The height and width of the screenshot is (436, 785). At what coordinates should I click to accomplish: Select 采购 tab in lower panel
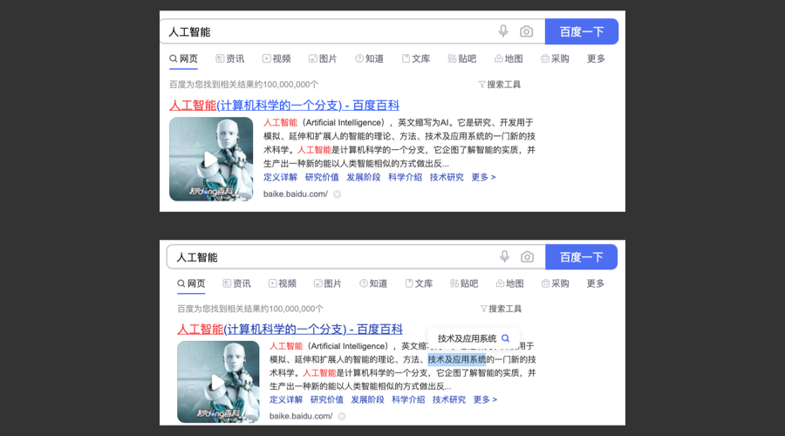(555, 283)
